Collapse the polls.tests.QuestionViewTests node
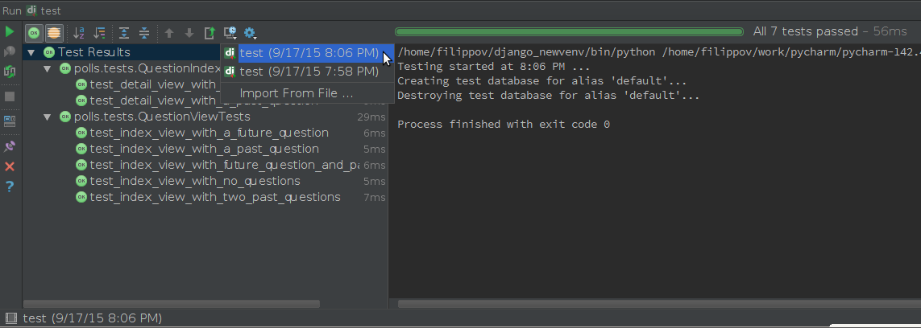Viewport: 921px width, 328px height. (48, 117)
